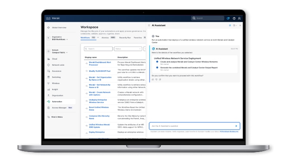Click Generate the combined Output Report step

189,68
